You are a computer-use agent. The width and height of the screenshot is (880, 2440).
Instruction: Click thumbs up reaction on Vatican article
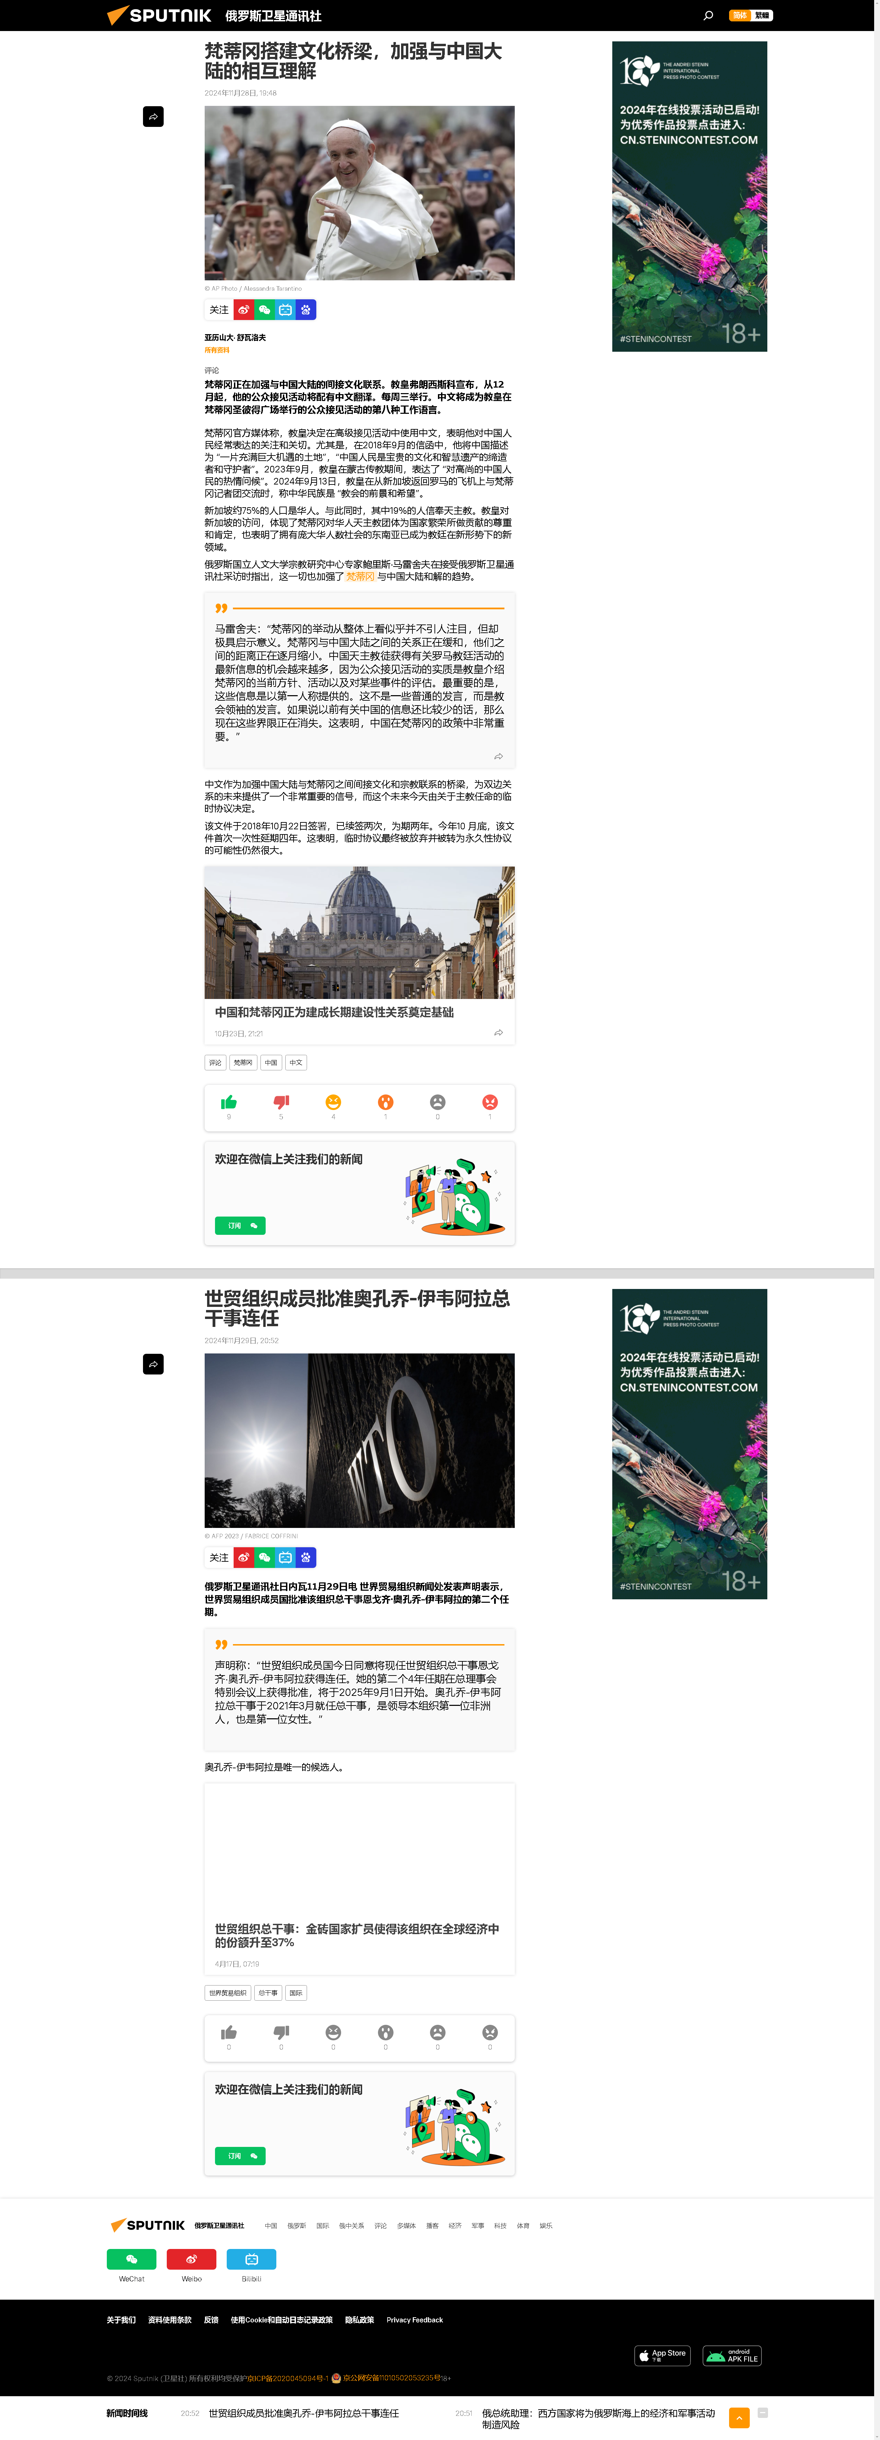click(x=229, y=1102)
